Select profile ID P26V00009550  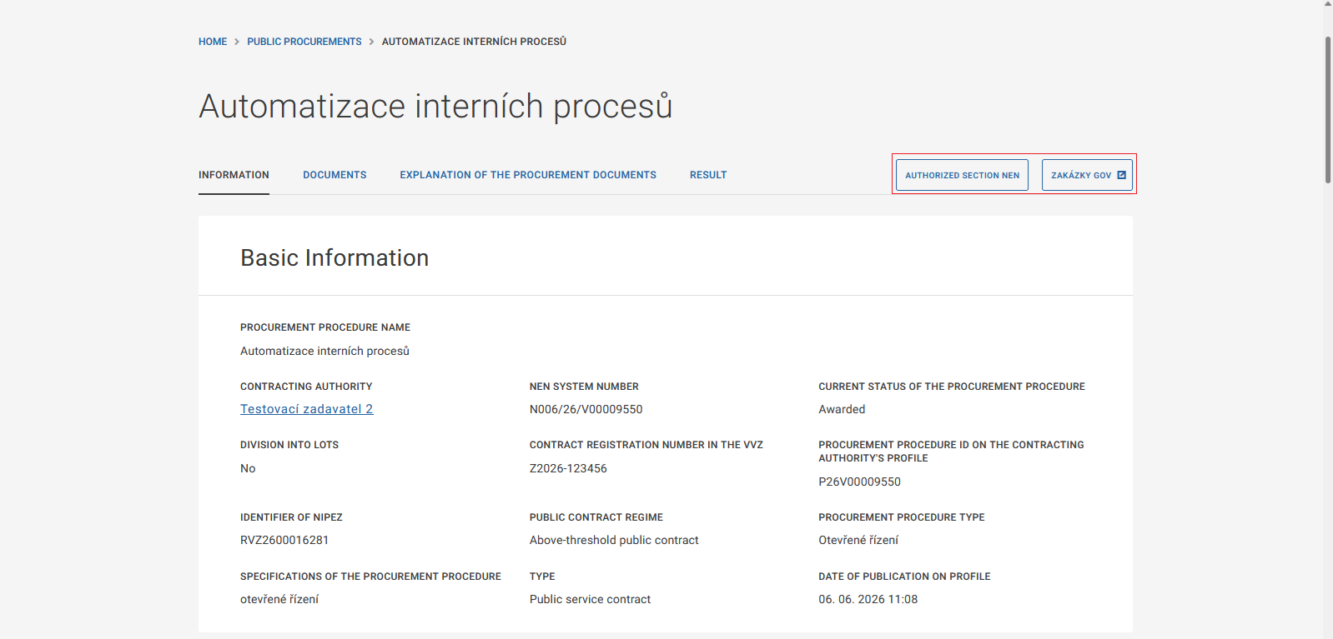[859, 482]
